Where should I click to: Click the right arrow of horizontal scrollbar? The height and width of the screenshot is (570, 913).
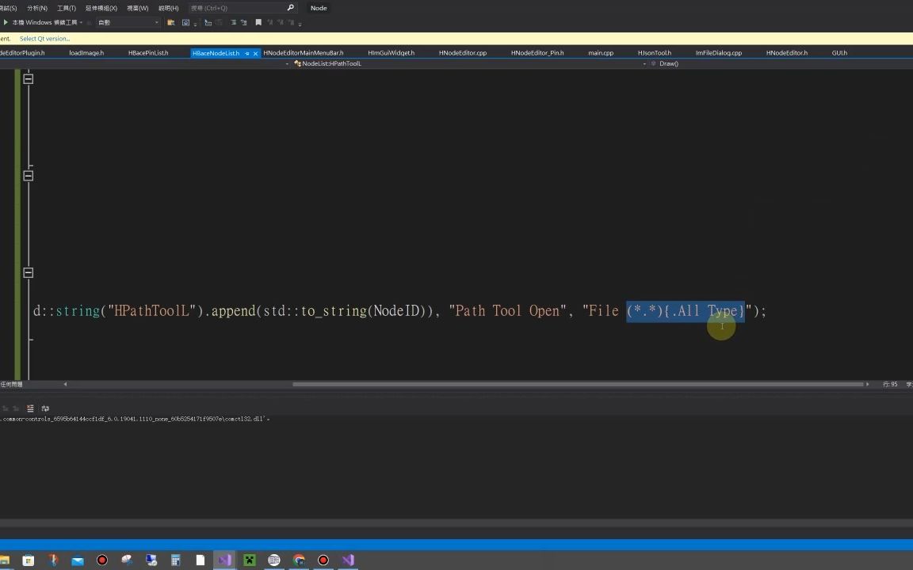tap(868, 384)
